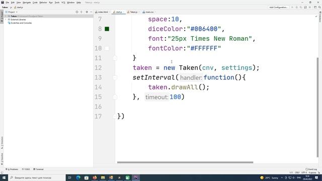322x181 pixels.
Task: Open the Help menu
Action: coord(78,3)
